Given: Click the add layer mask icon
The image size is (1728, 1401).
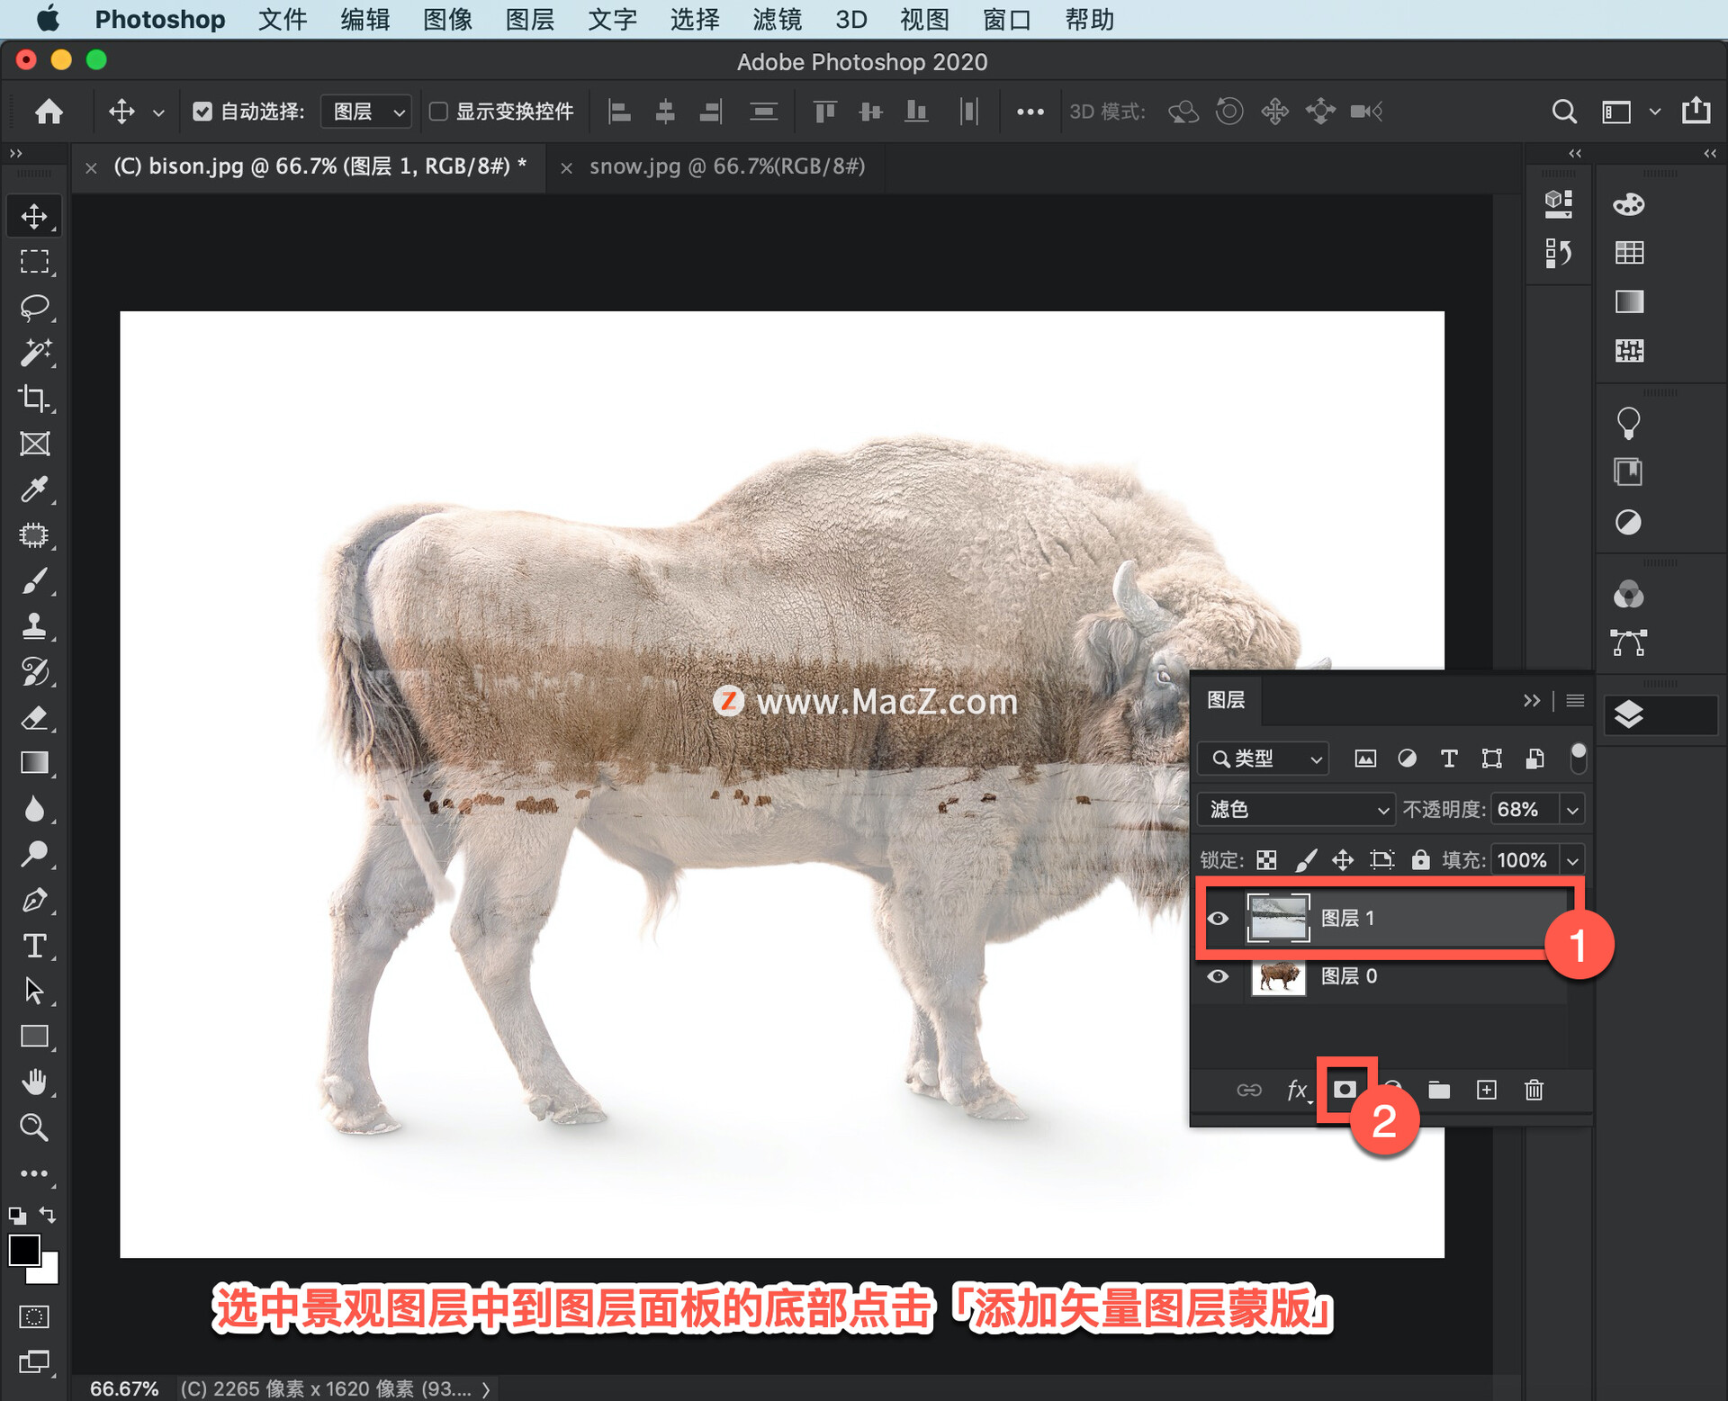Looking at the screenshot, I should (1344, 1090).
